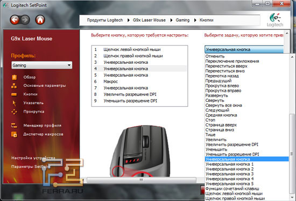Open the Кнопки section
This screenshot has width=296, height=201.
(x=30, y=94)
